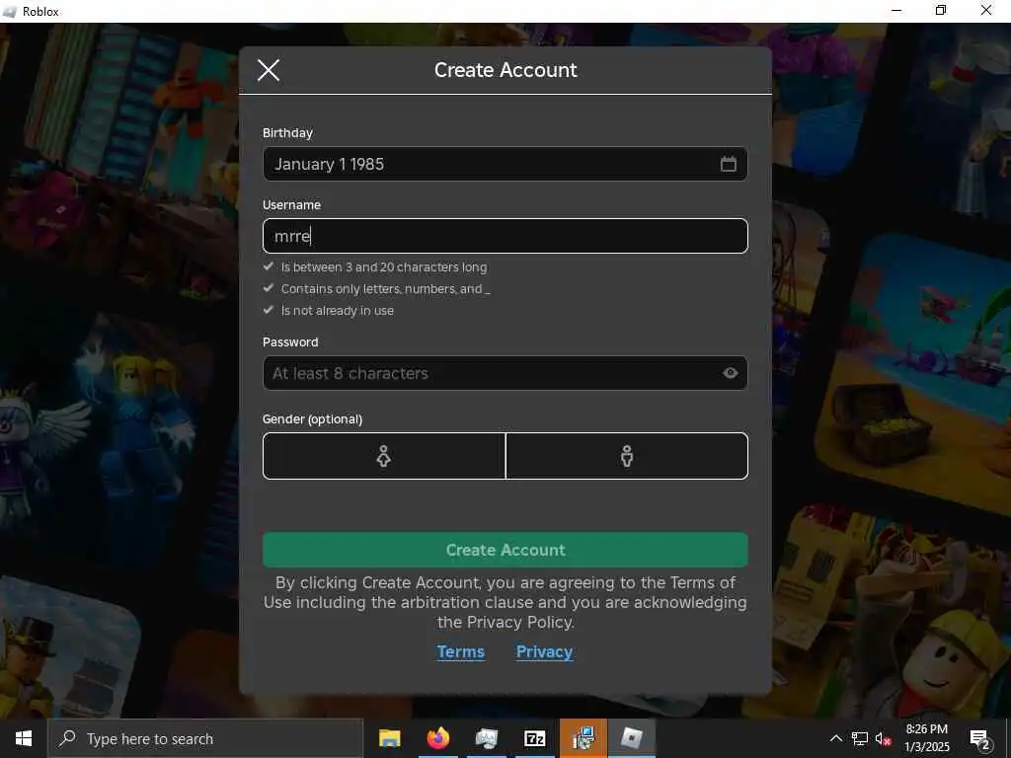Open the taskbar app icon right of Firefox
The image size is (1011, 758).
coord(486,738)
